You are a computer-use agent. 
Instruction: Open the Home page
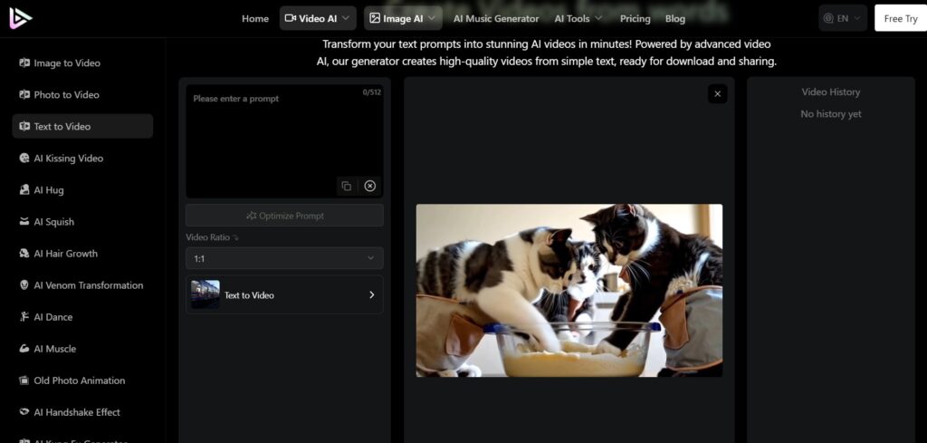tap(254, 18)
